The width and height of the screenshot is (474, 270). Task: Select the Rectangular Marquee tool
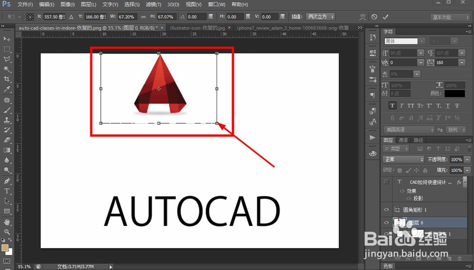pos(7,49)
